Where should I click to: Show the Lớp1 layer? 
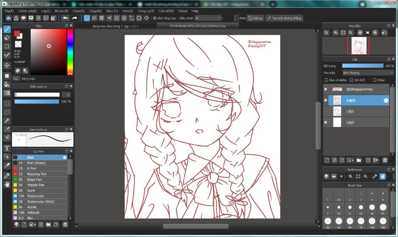(x=326, y=111)
